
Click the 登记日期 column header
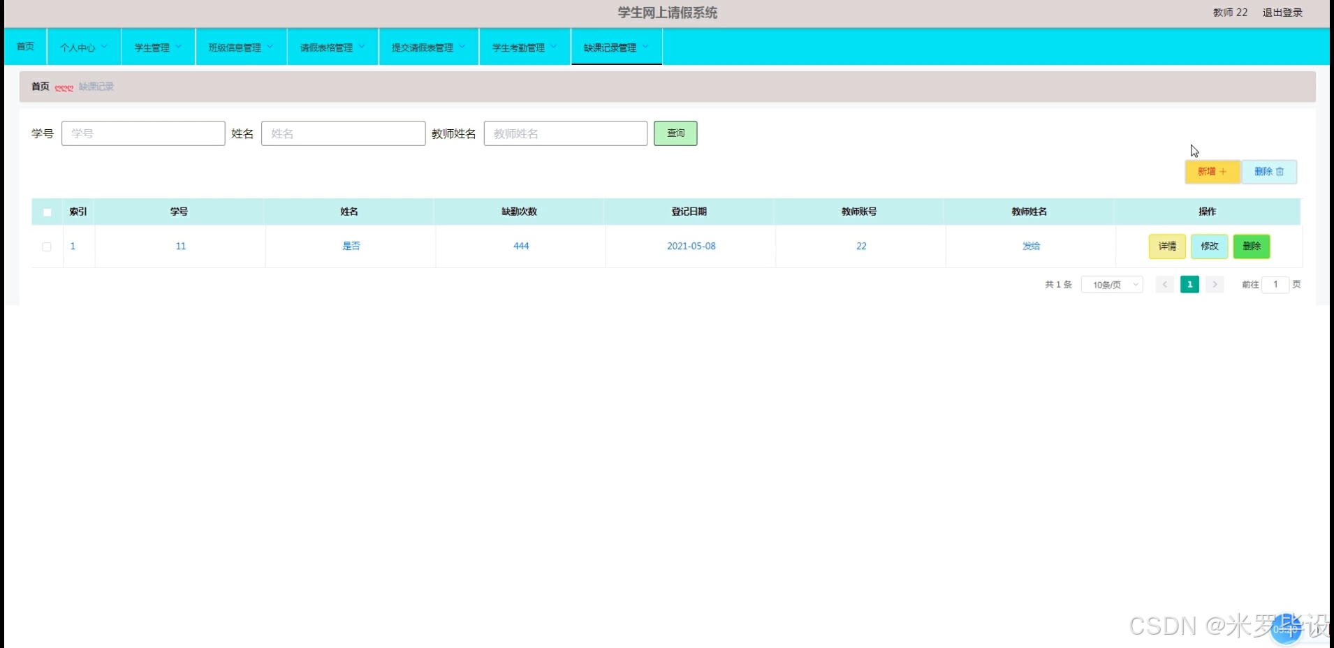coord(689,212)
